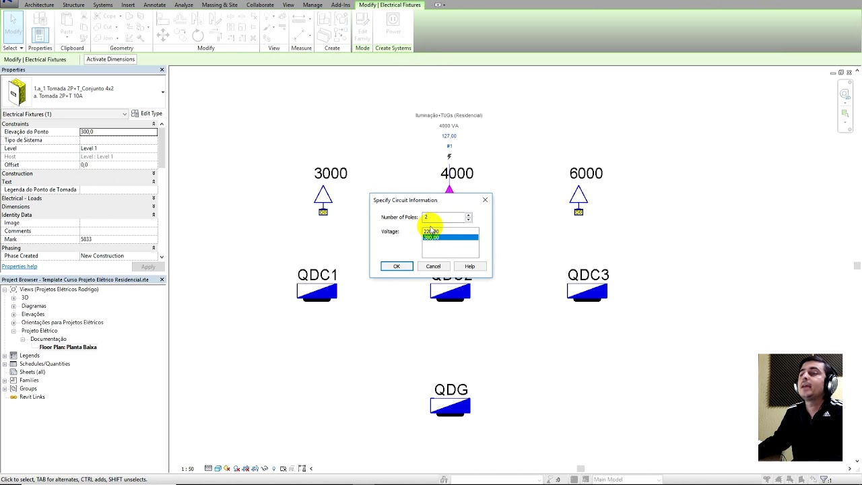Screen dimensions: 862x485
Task: Expand the 3D views node
Action: click(13, 298)
